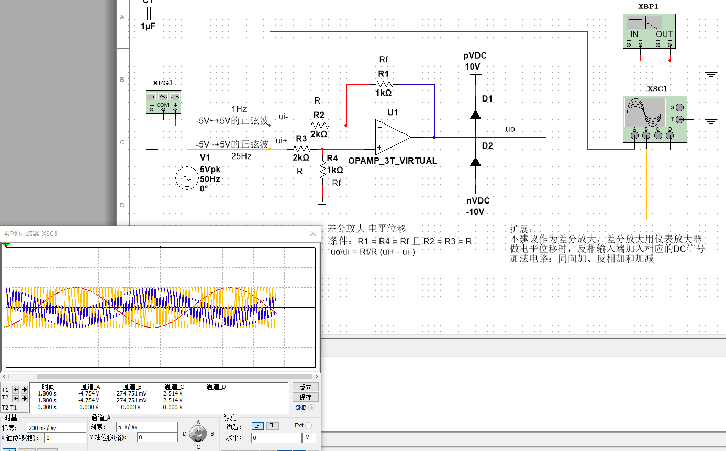Image resolution: width=726 pixels, height=451 pixels.
Task: Select the XSC1 four-channel oscilloscope instrument
Action: tap(645, 112)
